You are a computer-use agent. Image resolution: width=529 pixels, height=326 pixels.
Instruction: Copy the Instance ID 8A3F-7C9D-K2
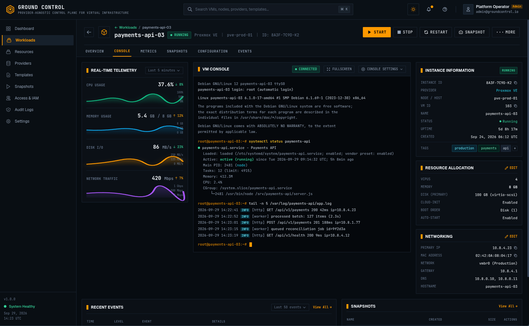[x=516, y=83]
